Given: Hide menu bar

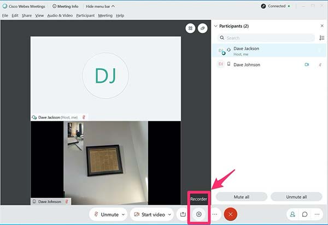Looking at the screenshot, I should (100, 6).
